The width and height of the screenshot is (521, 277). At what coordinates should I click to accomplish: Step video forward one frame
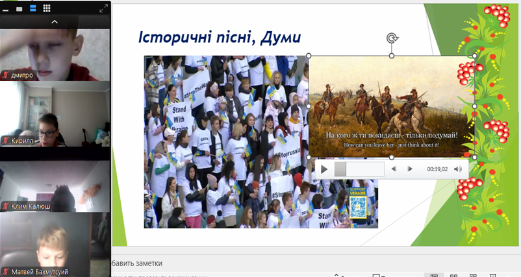tap(410, 169)
